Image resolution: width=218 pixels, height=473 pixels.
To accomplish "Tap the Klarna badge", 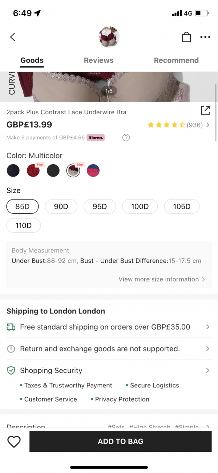I will 96,138.
